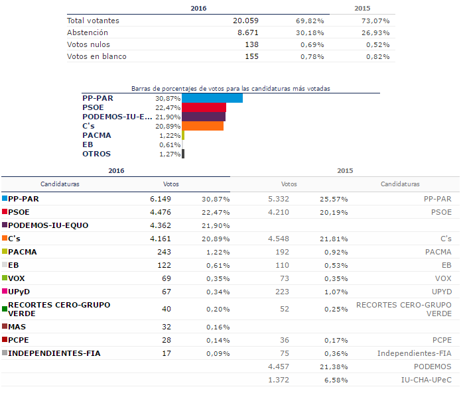Image resolution: width=463 pixels, height=399 pixels.
Task: Click the blue PP-PAR percentage bar
Action: point(212,98)
